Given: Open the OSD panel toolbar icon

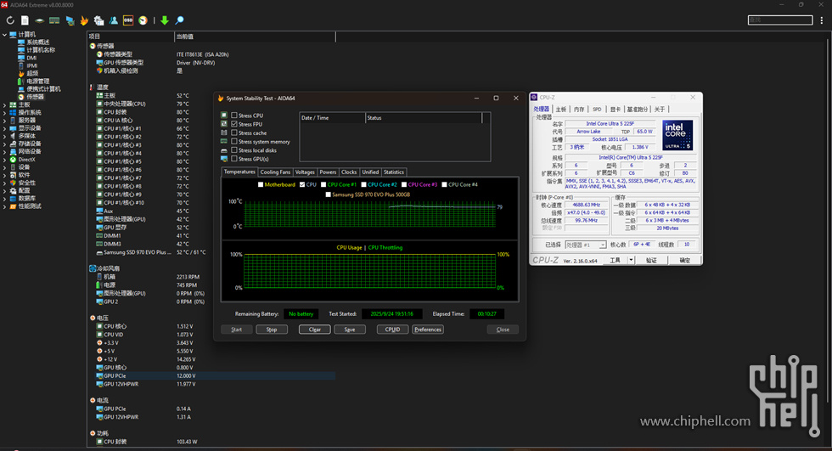Looking at the screenshot, I should (x=128, y=20).
